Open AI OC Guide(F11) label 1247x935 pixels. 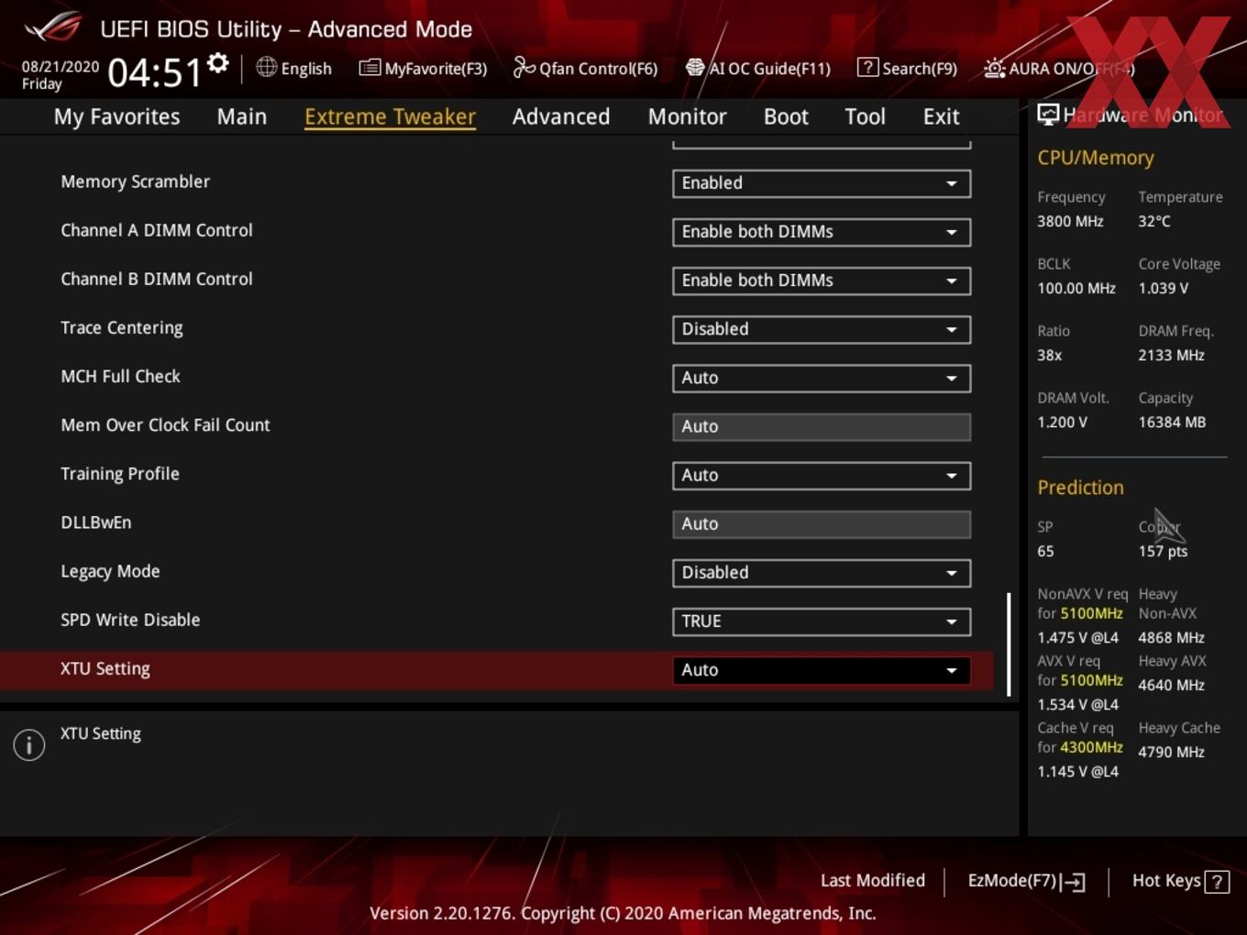(769, 69)
